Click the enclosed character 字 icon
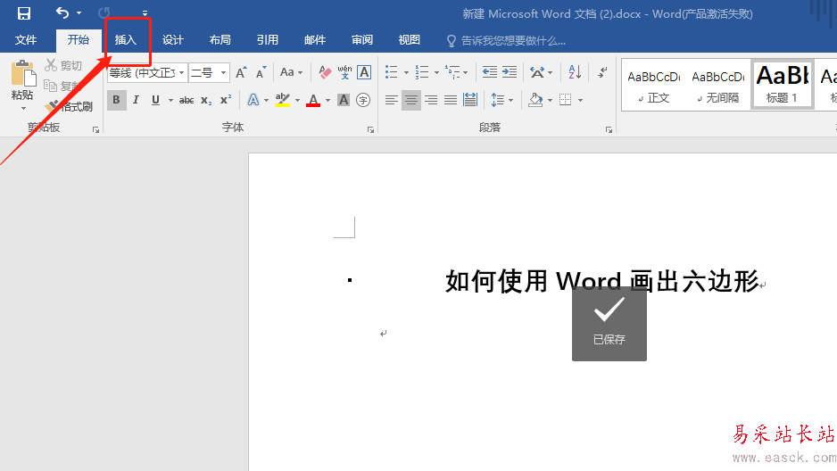837x471 pixels. click(363, 100)
